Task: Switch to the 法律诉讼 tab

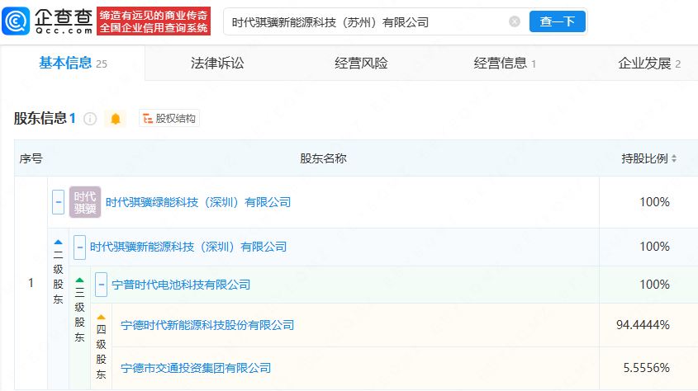Action: (217, 64)
